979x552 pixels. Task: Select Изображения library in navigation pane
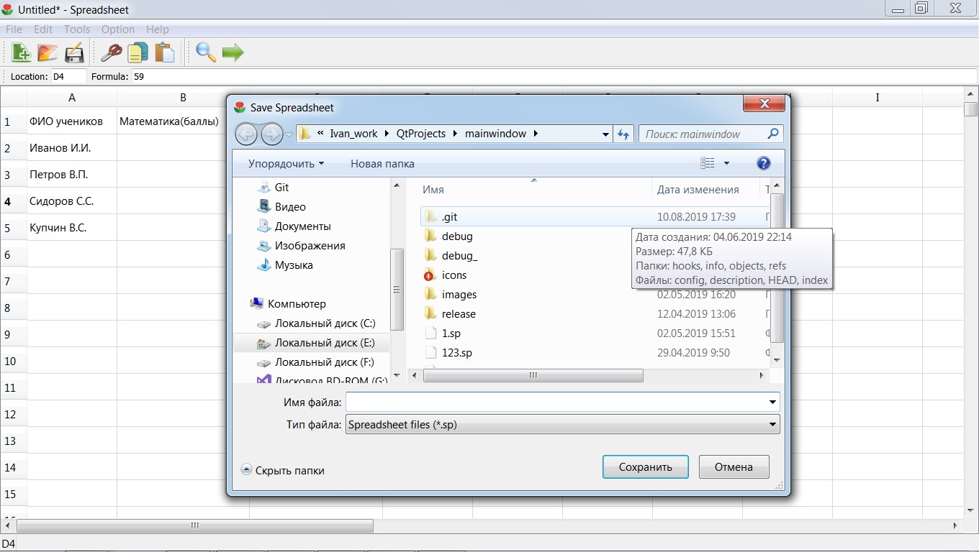tap(310, 245)
